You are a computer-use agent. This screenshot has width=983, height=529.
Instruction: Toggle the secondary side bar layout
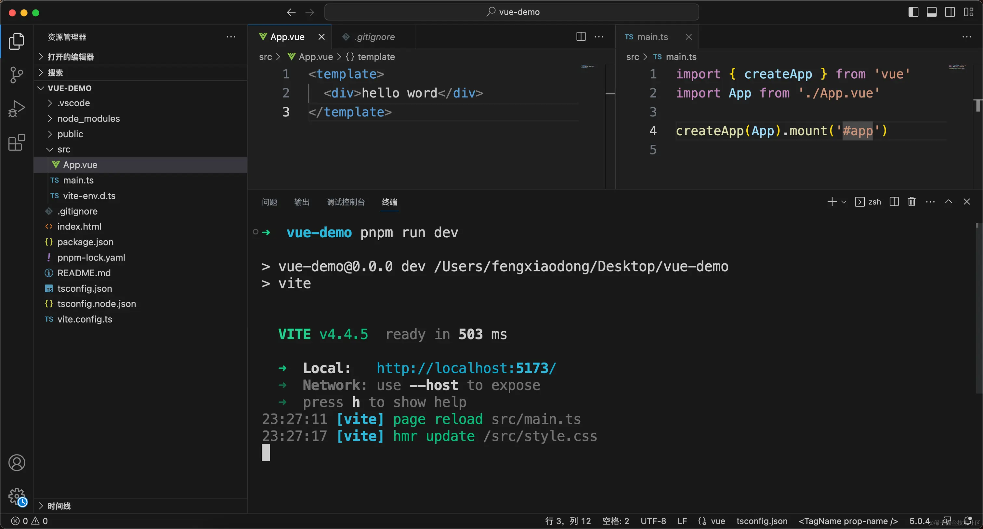(950, 12)
